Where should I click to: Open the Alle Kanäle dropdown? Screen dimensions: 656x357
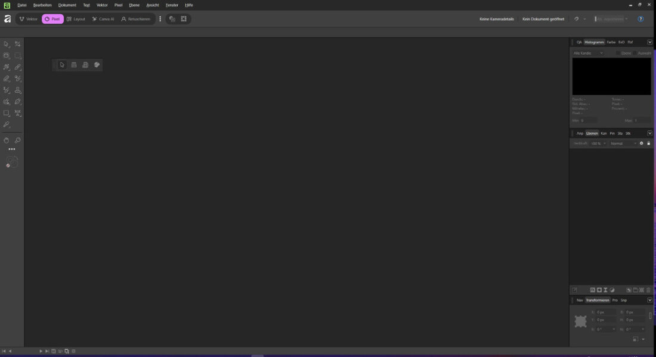[x=588, y=53]
